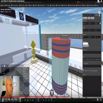
Task: Click the video volume speaker icon
Action: point(9,100)
